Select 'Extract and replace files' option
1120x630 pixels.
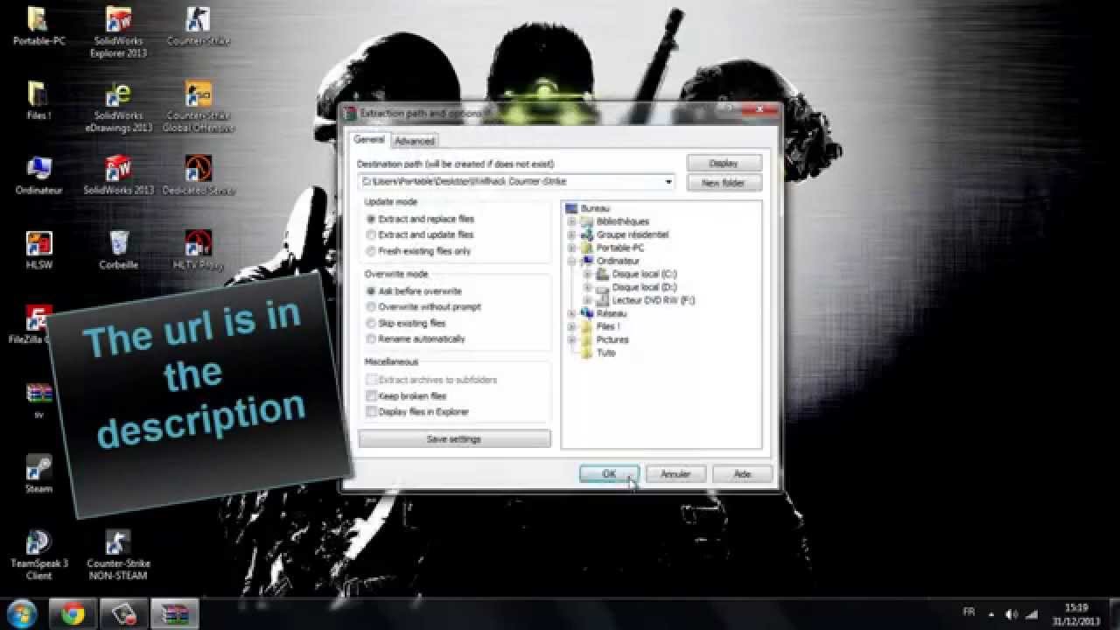click(x=421, y=219)
